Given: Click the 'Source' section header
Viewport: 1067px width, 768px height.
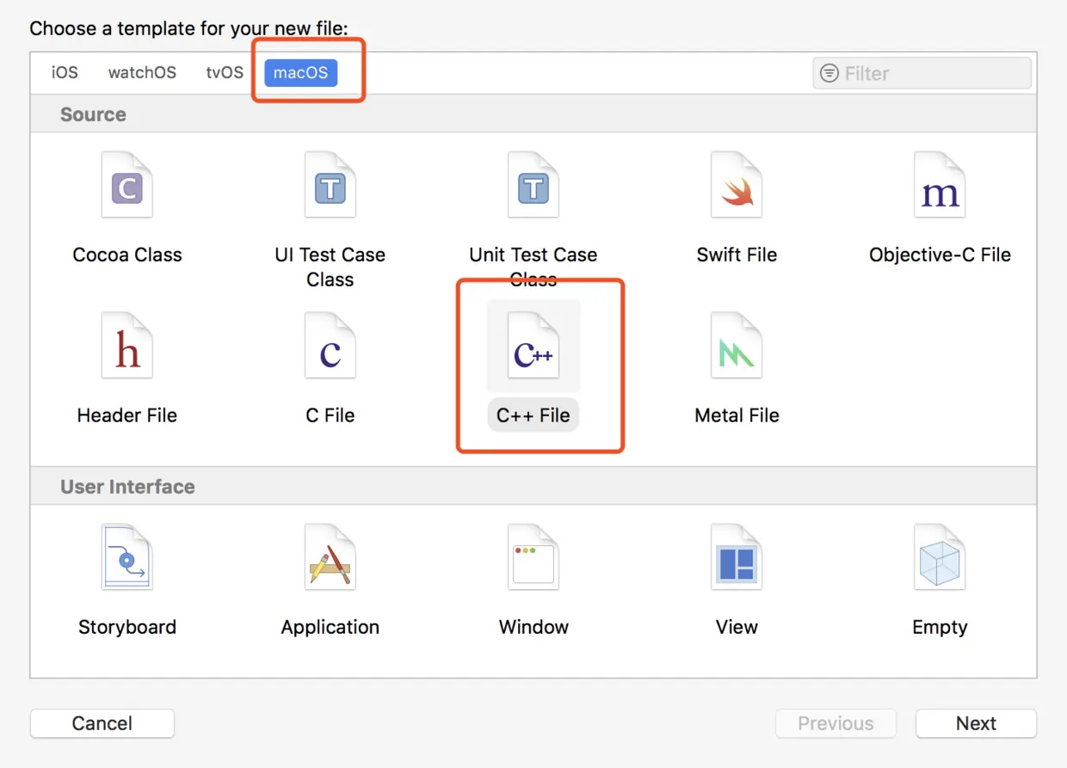Looking at the screenshot, I should tap(93, 114).
